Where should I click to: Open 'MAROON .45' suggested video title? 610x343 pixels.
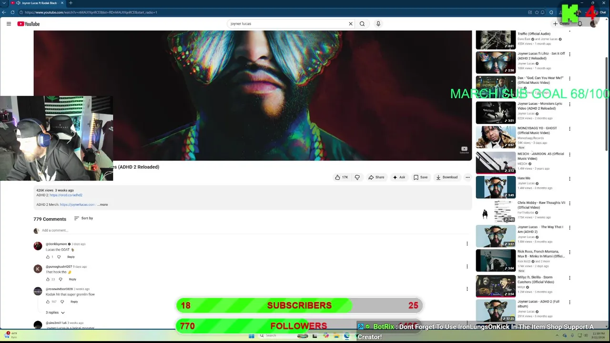point(540,156)
